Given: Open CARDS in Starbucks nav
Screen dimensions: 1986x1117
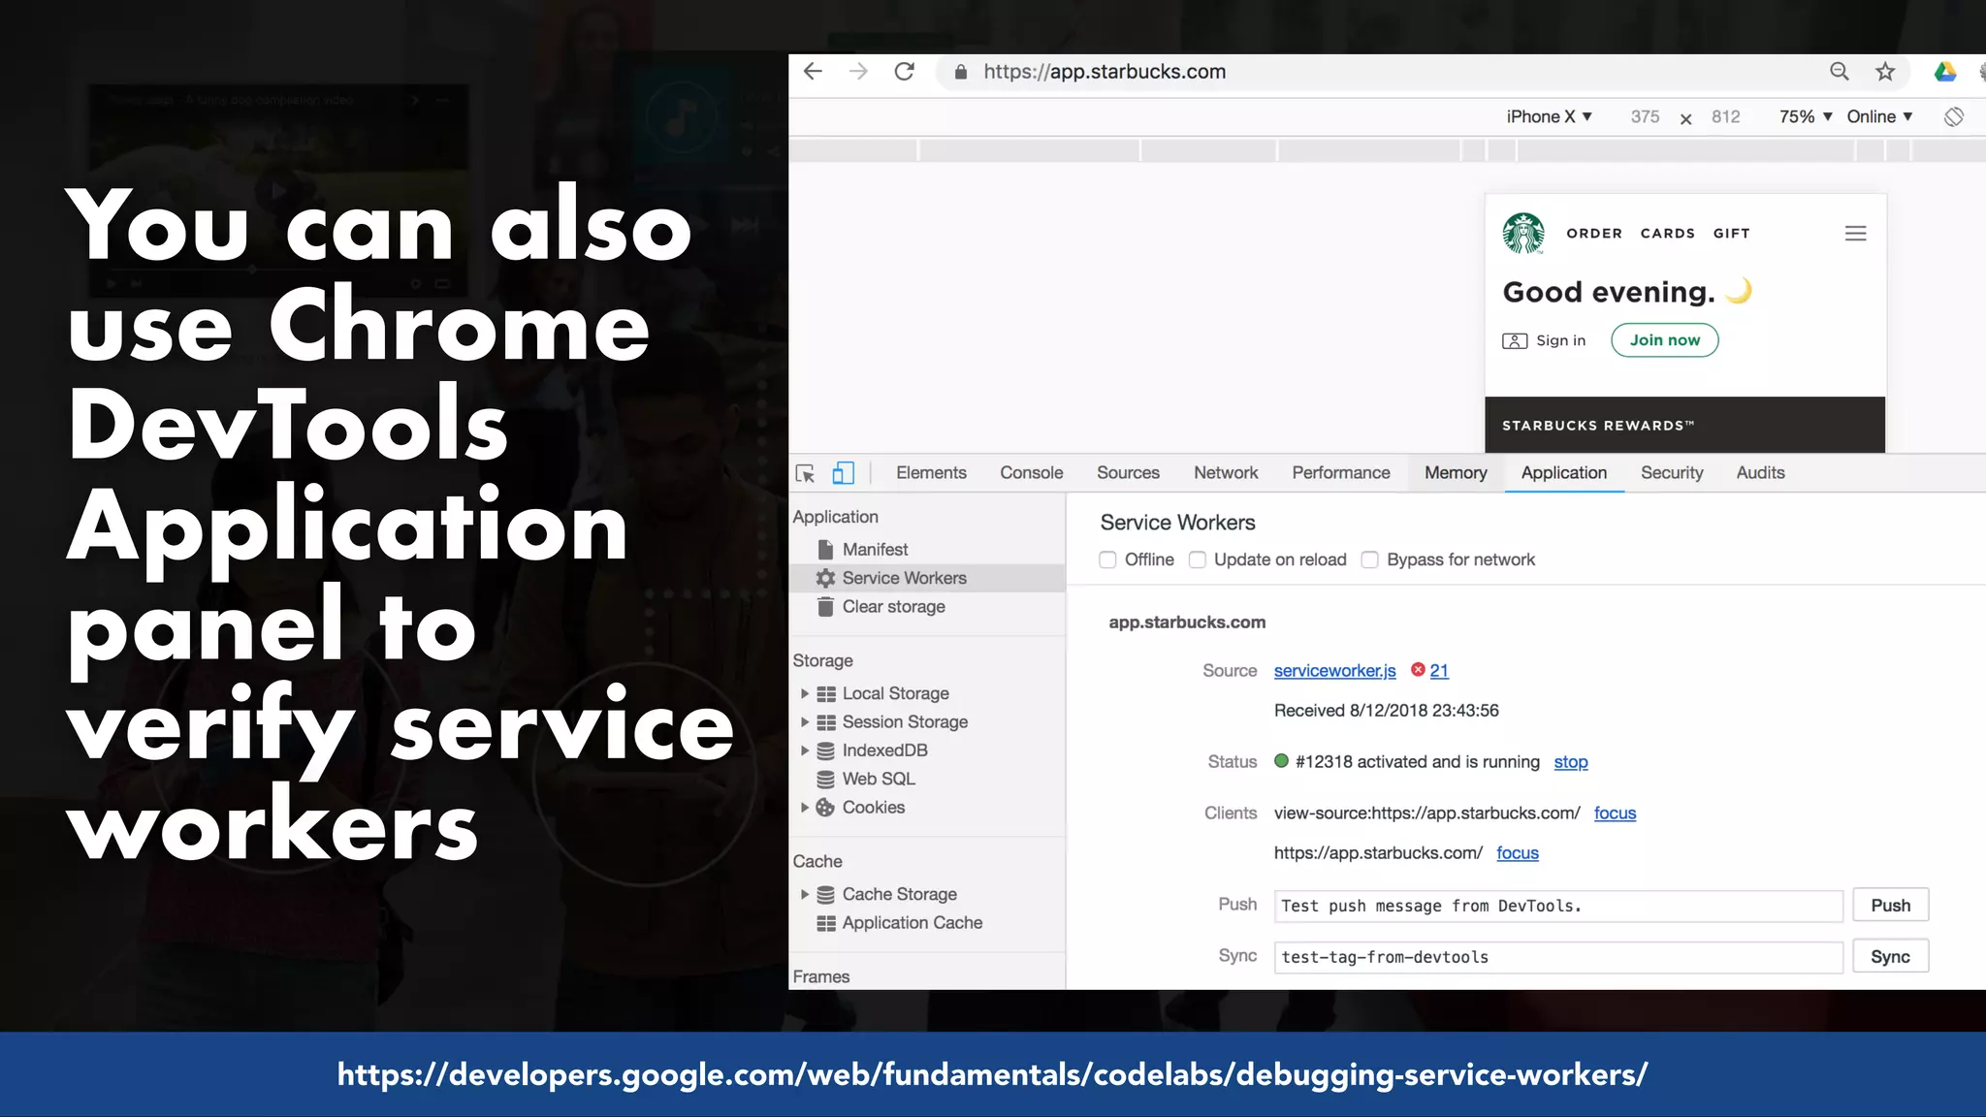Looking at the screenshot, I should tap(1668, 234).
